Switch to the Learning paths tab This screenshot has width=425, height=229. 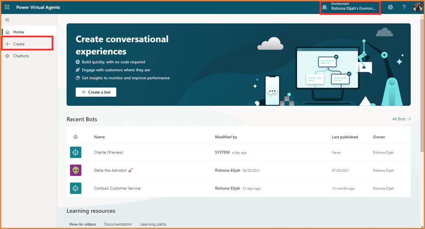153,224
